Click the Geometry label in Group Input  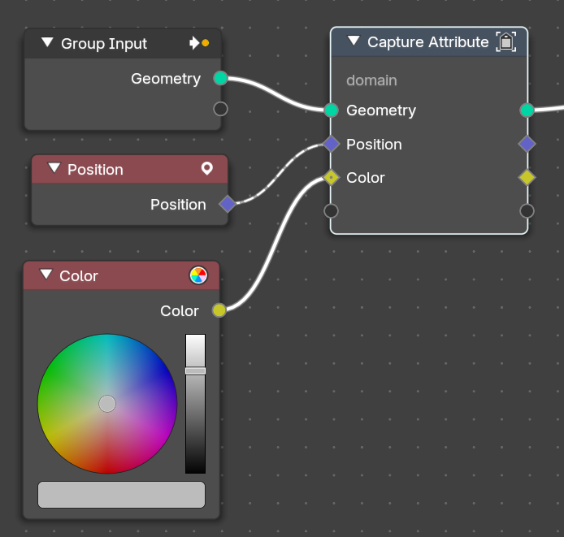166,79
